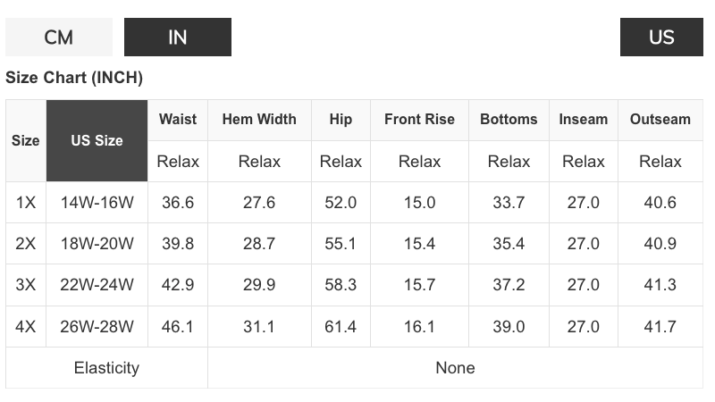Click the 14W-16W US size cell
This screenshot has width=715, height=402.
tap(97, 203)
